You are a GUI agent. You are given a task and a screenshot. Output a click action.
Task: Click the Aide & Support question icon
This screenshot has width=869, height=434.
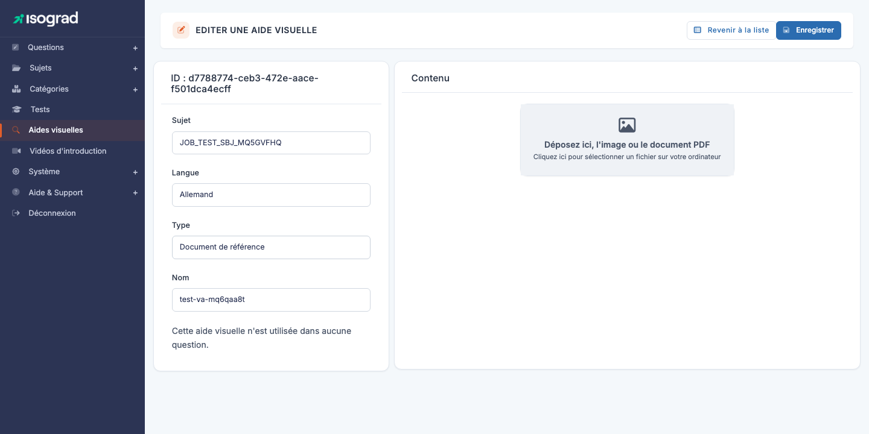click(x=16, y=192)
